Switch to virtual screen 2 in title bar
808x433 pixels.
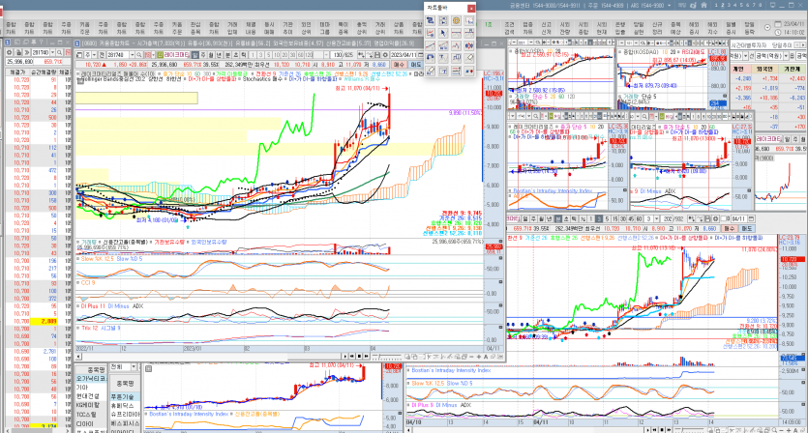(723, 5)
